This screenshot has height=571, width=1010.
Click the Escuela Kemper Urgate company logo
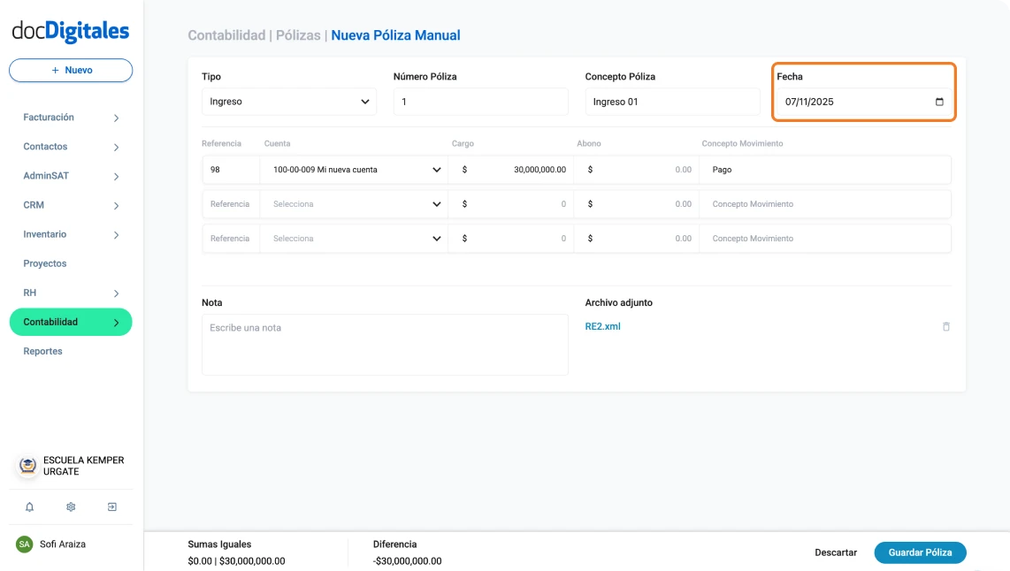[27, 466]
